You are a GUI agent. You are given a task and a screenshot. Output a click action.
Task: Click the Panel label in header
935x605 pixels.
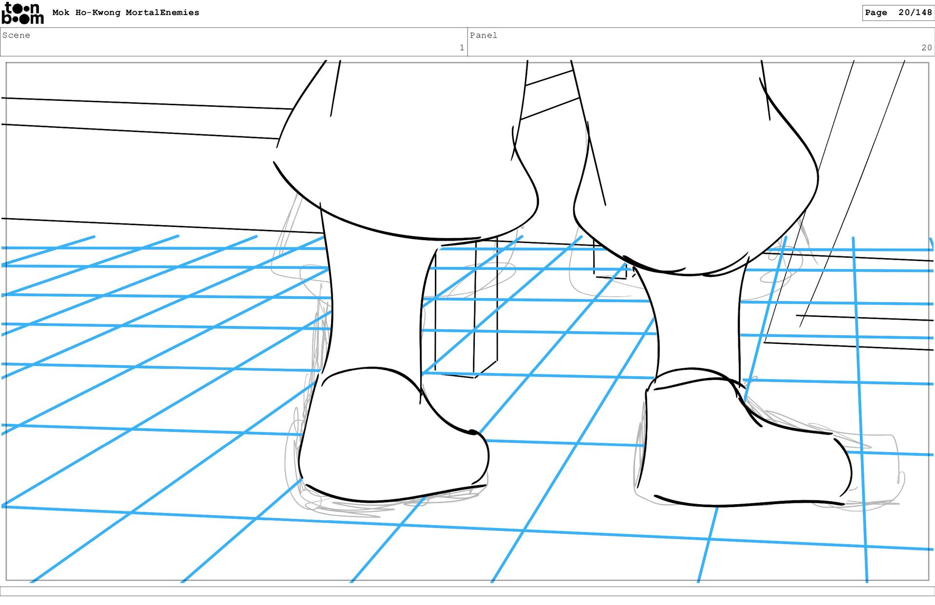(483, 35)
